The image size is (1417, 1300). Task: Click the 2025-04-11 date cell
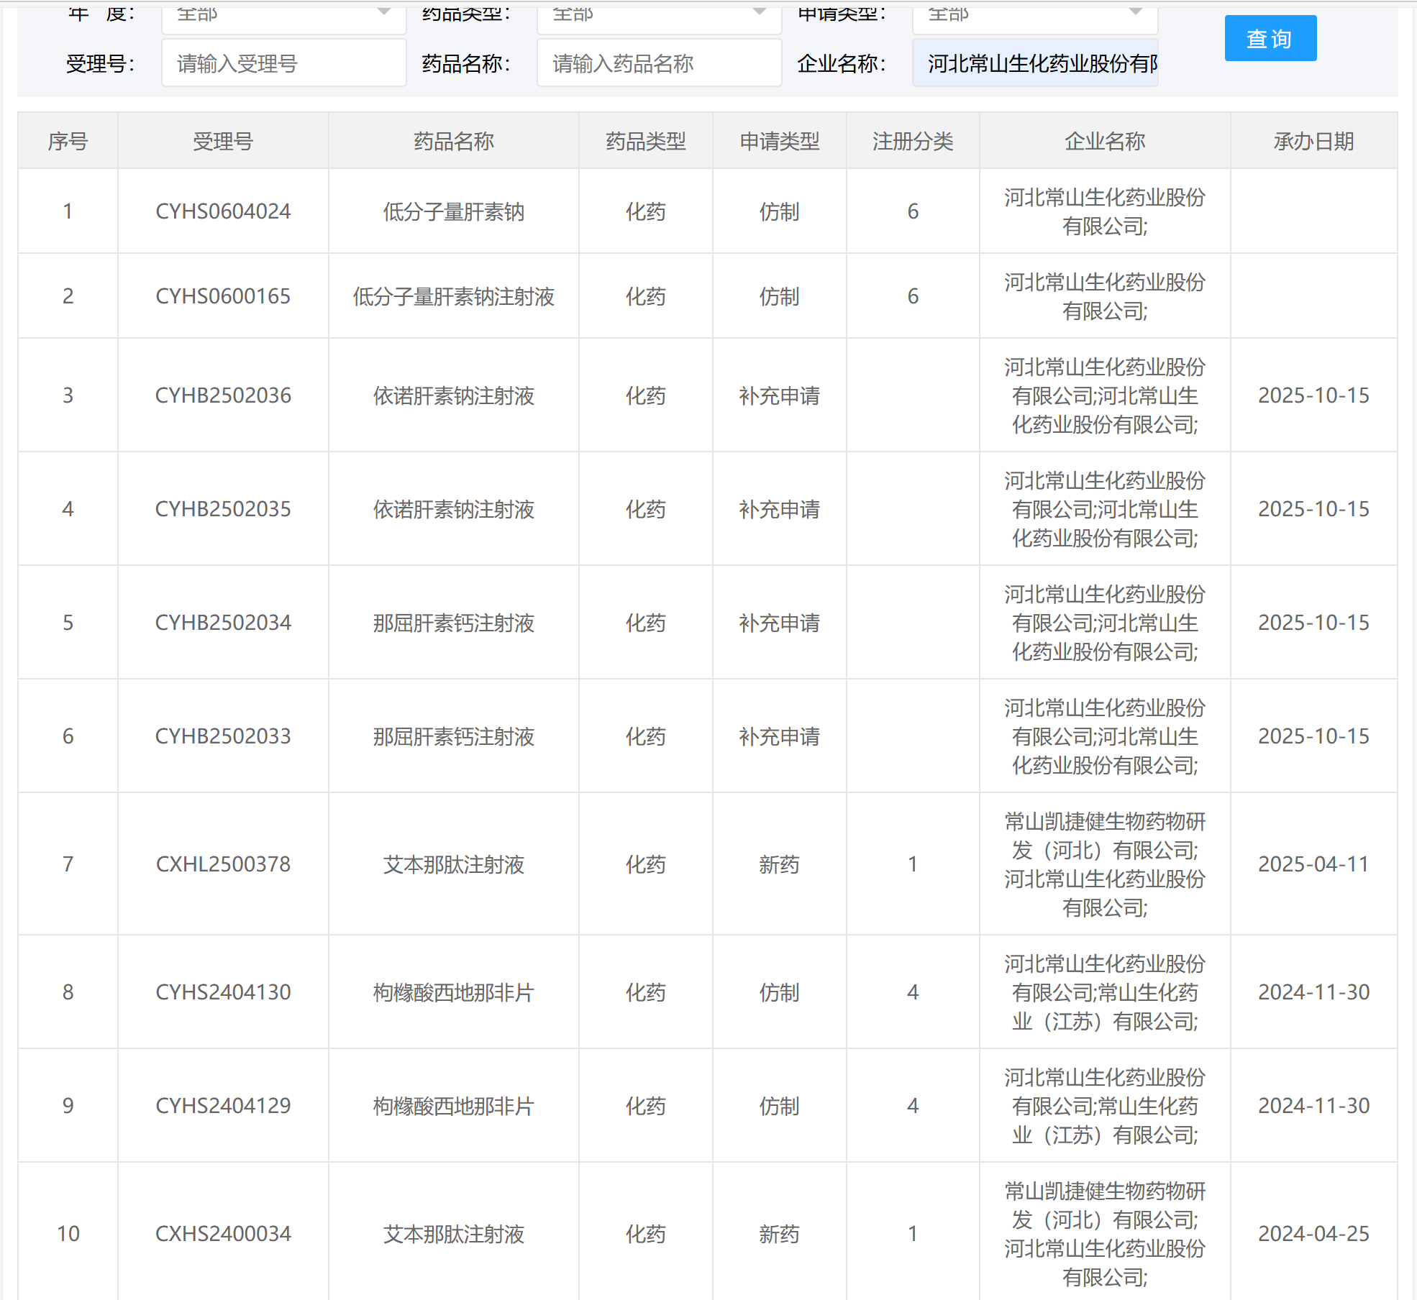[1313, 864]
